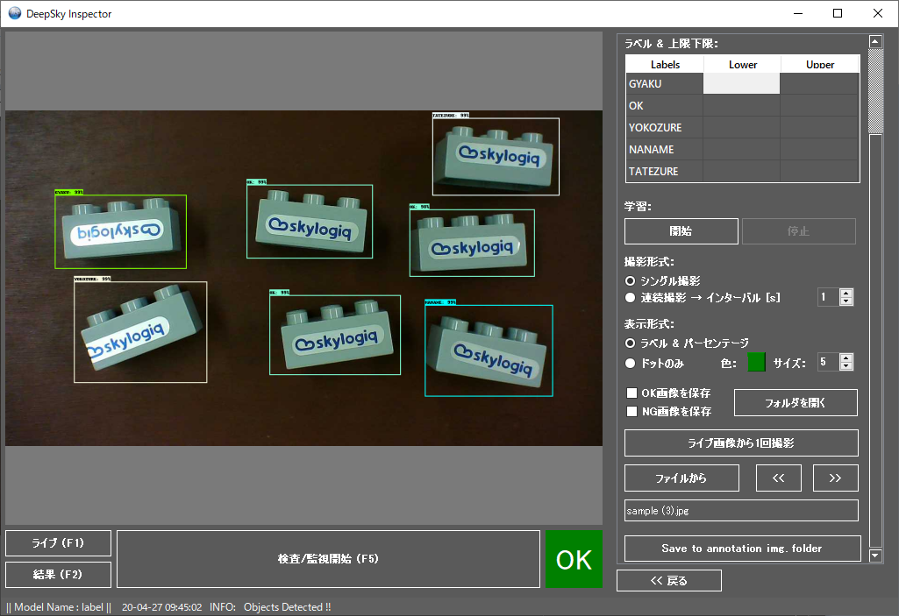Click the Labels column header
Image resolution: width=899 pixels, height=616 pixels.
(x=665, y=64)
